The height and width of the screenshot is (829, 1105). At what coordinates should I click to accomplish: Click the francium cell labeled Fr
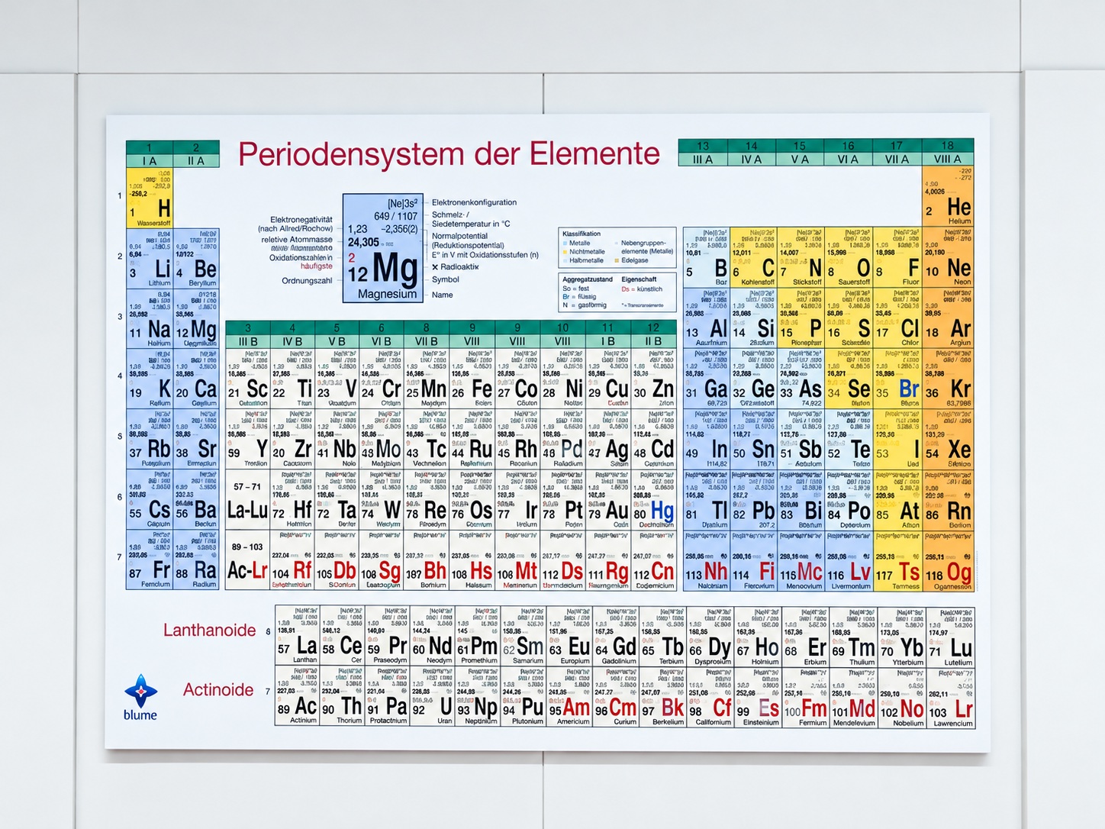(150, 560)
